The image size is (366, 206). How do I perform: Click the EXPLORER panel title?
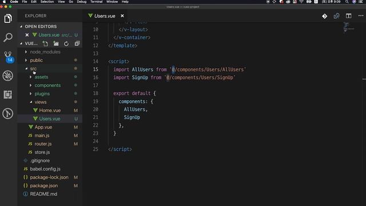(35, 16)
